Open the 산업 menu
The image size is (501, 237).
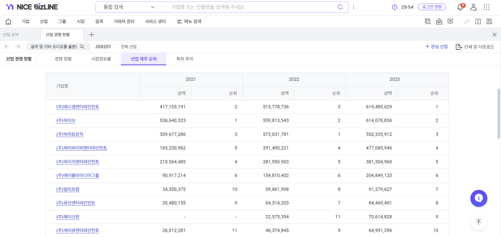pyautogui.click(x=44, y=22)
